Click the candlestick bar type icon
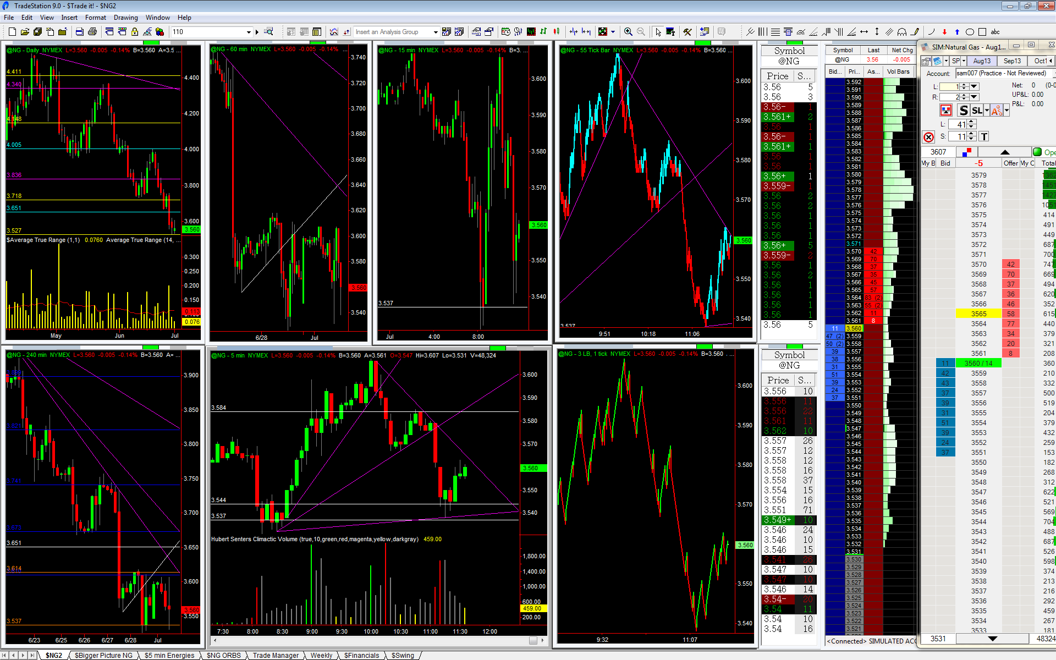Viewport: 1056px width, 660px height. click(557, 32)
